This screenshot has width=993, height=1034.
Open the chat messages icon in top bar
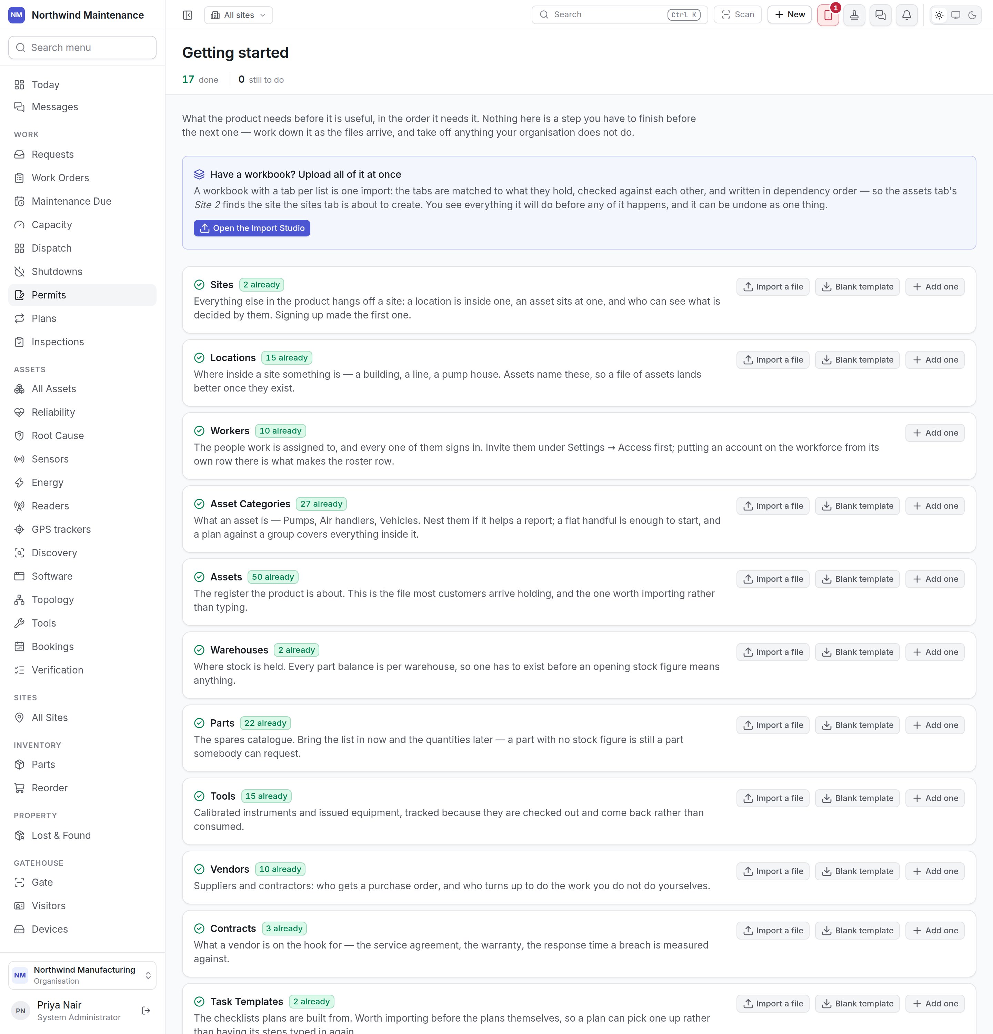(880, 15)
